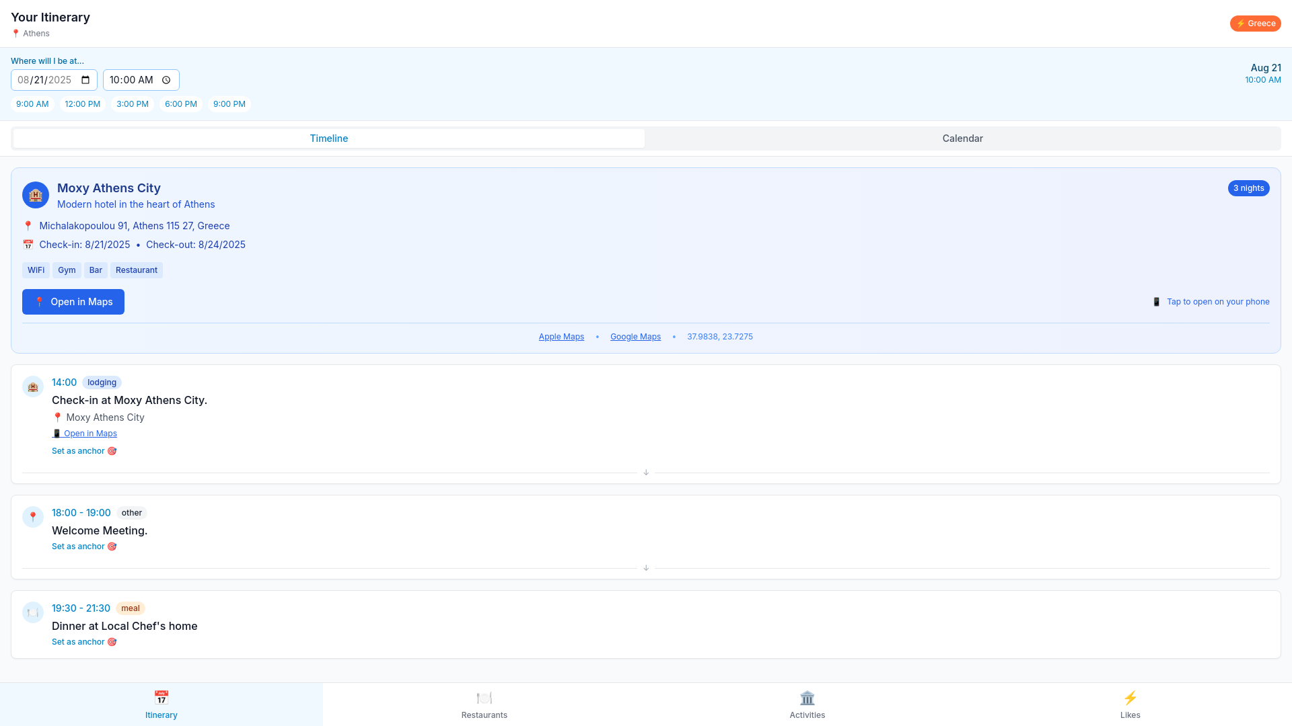
Task: Open the Restaurants tab in bottom navigation
Action: [x=485, y=704]
